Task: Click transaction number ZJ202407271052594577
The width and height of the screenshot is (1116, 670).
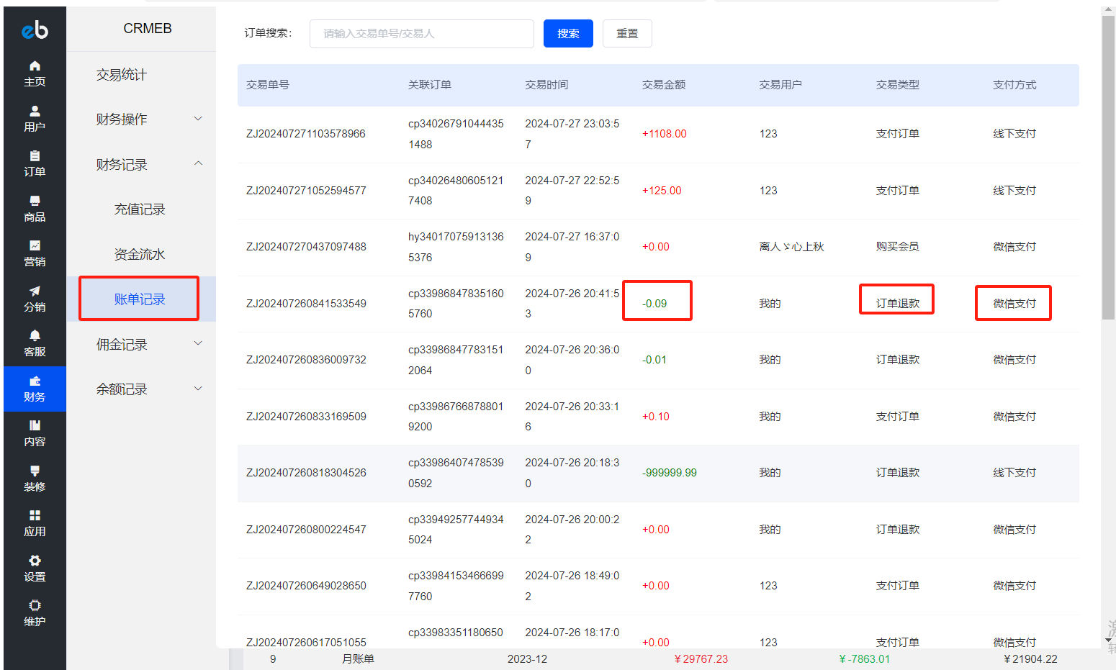Action: point(306,191)
